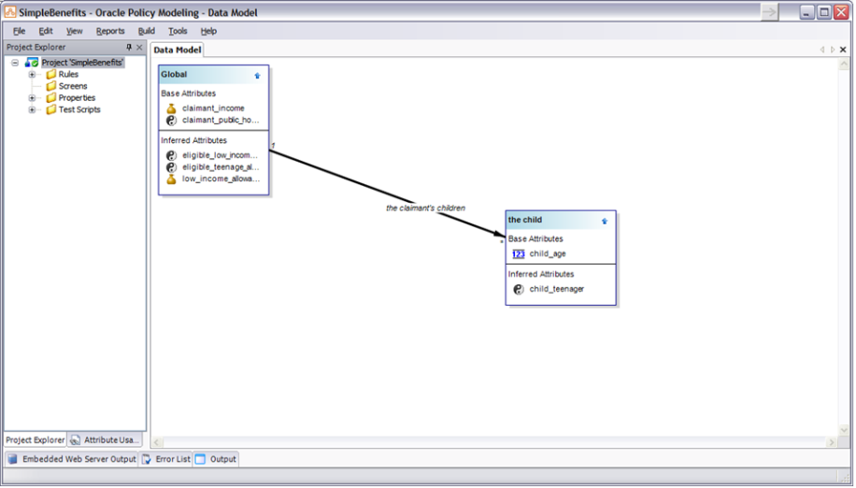856x488 pixels.
Task: Click 'the claimant's children' relationship label
Action: point(426,208)
